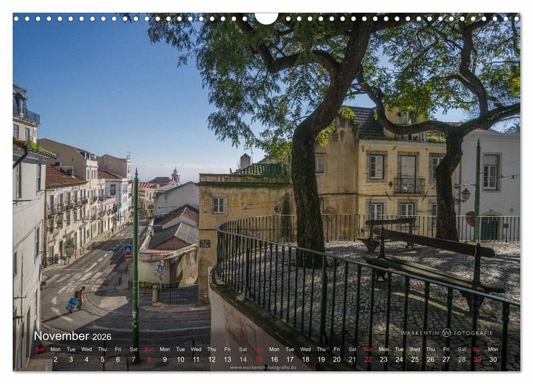Select date 6 in the calendar row
This screenshot has height=384, width=533.
[118, 359]
